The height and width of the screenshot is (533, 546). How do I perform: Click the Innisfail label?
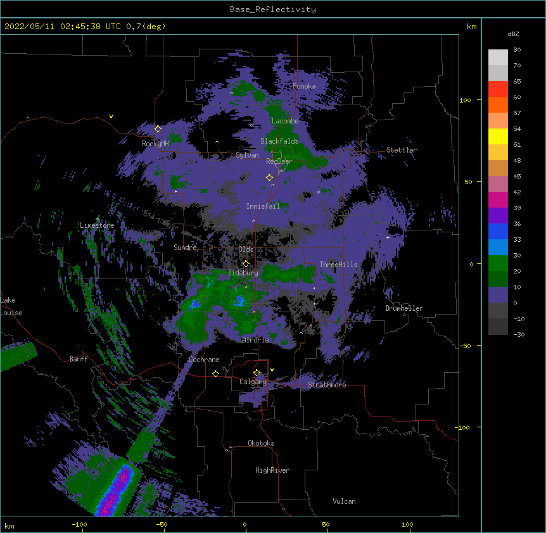click(263, 206)
